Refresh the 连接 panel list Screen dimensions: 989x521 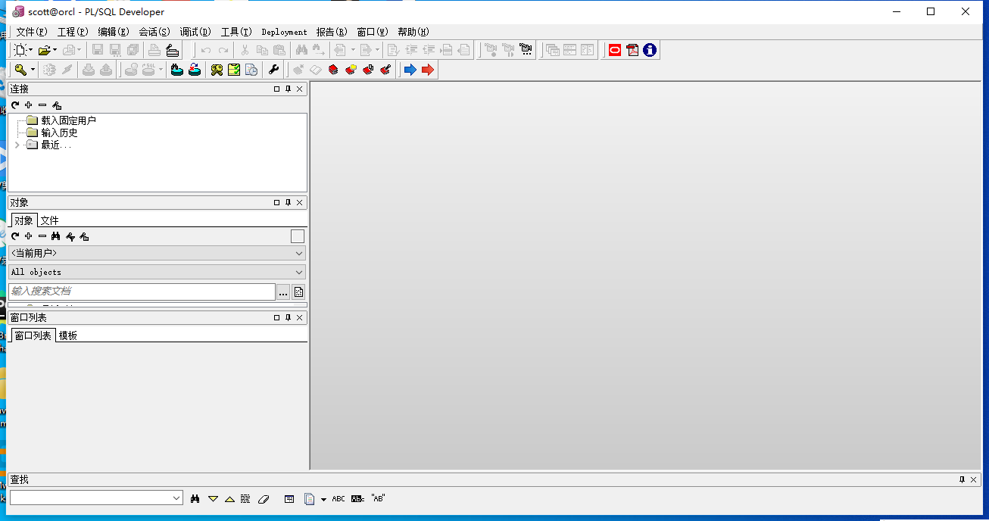[x=14, y=105]
